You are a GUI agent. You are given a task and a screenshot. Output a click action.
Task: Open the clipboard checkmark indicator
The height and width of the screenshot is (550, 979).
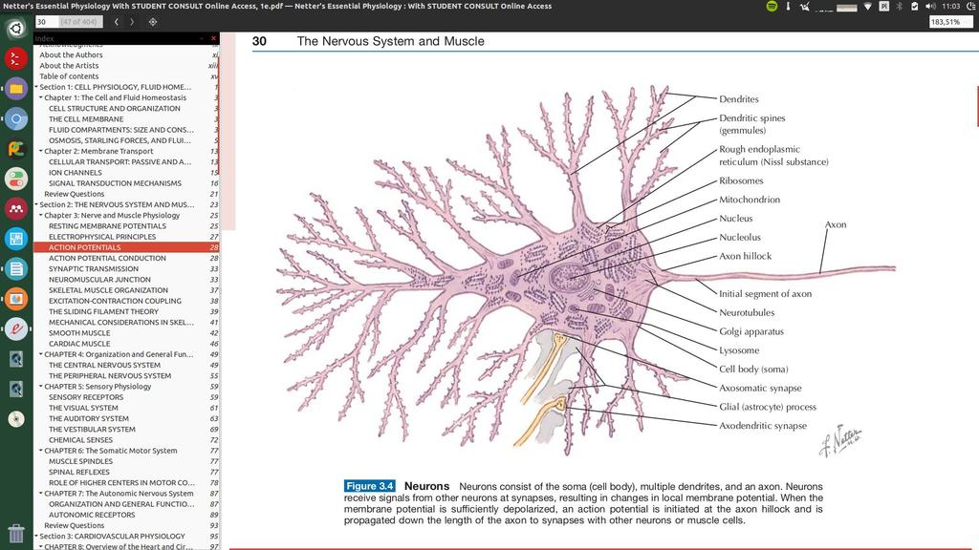pos(915,7)
